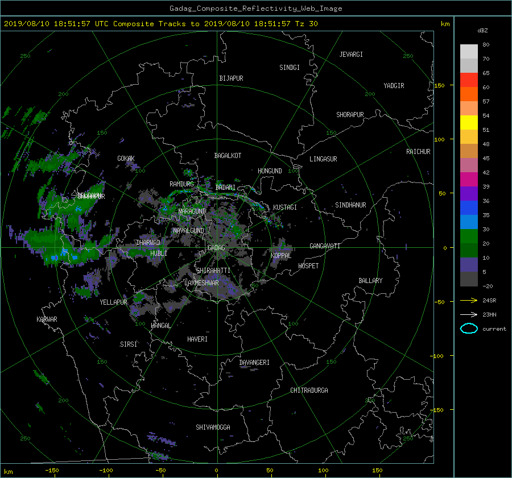Click the DAVANGERI city label
The image size is (512, 478).
[x=254, y=363]
